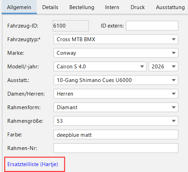This screenshot has width=188, height=172.
Task: Open the Details tab
Action: [50, 7]
